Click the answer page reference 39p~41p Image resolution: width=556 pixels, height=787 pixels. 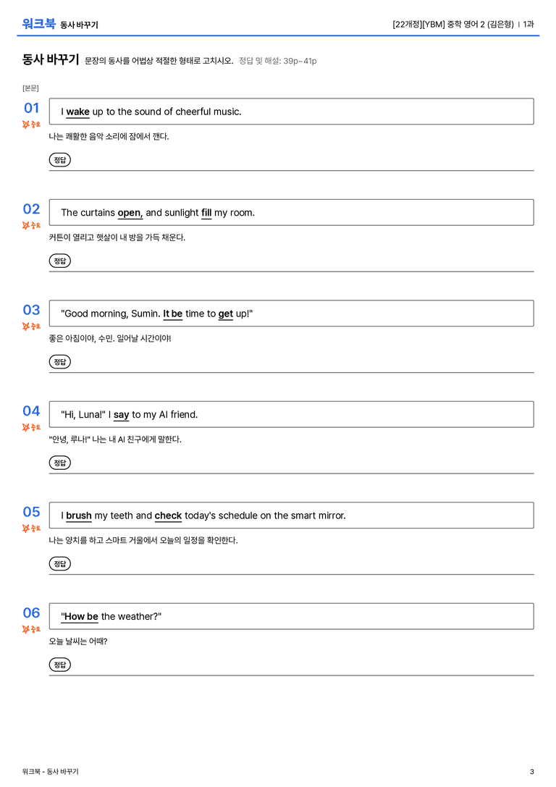(300, 62)
